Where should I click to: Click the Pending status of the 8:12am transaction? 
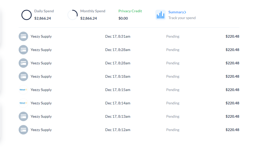173,130
